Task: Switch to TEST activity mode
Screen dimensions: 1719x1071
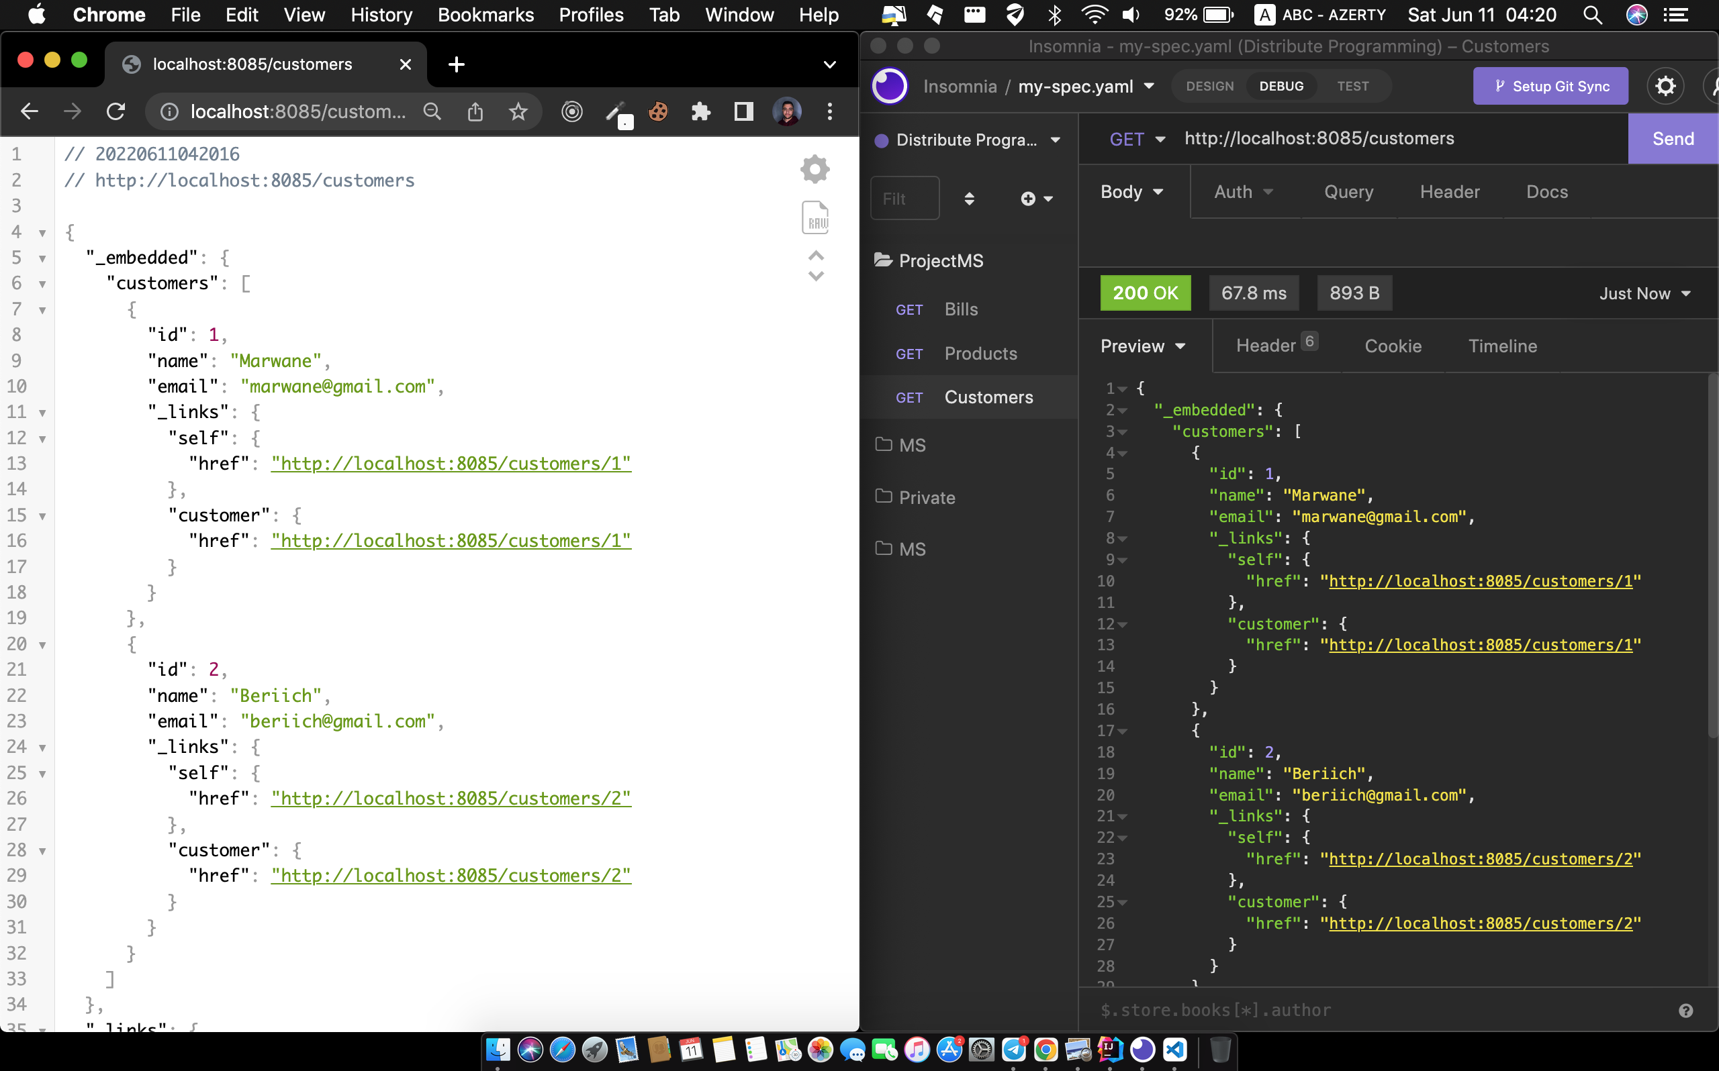Action: [1352, 87]
